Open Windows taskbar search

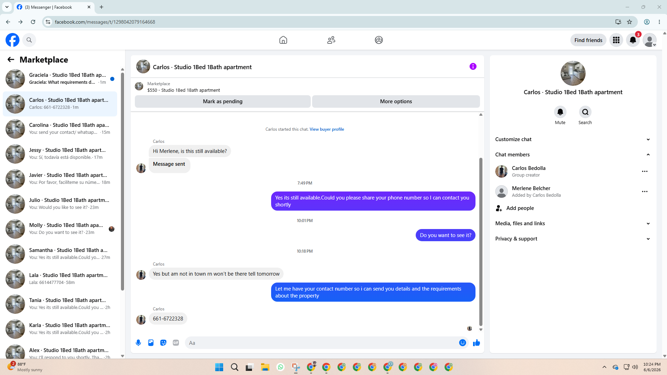(x=235, y=367)
